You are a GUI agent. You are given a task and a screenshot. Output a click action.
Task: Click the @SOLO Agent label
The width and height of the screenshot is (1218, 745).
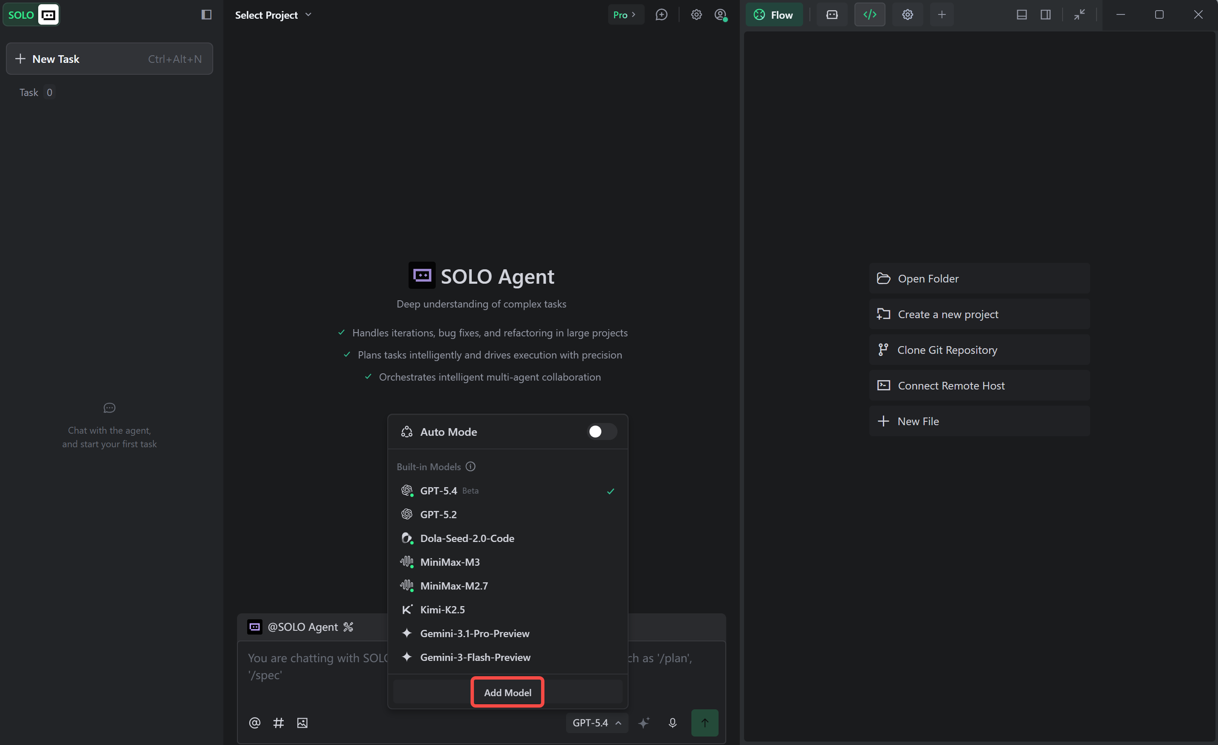pyautogui.click(x=302, y=626)
